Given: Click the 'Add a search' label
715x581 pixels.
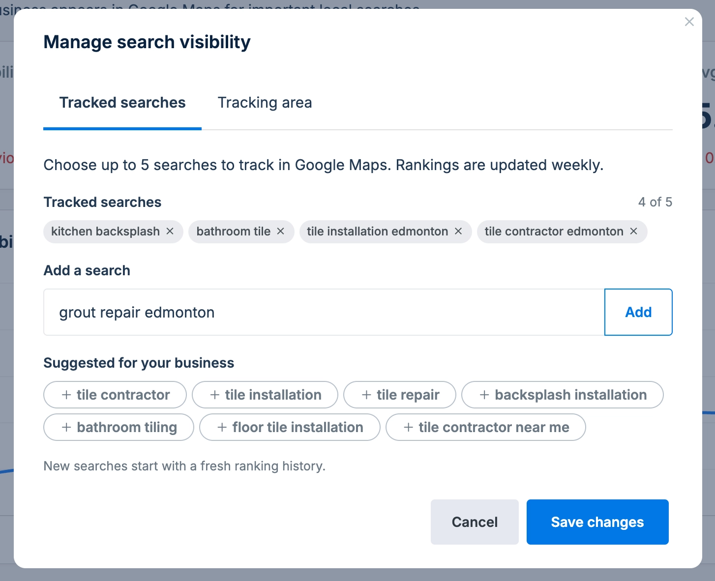Looking at the screenshot, I should [x=87, y=270].
